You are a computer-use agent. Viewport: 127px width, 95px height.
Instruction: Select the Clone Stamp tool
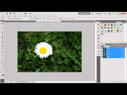pos(2,41)
